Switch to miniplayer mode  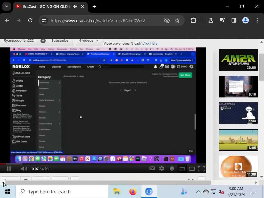point(182,169)
